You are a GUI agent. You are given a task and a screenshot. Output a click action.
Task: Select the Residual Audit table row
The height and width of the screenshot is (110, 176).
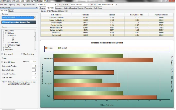(x=107, y=35)
